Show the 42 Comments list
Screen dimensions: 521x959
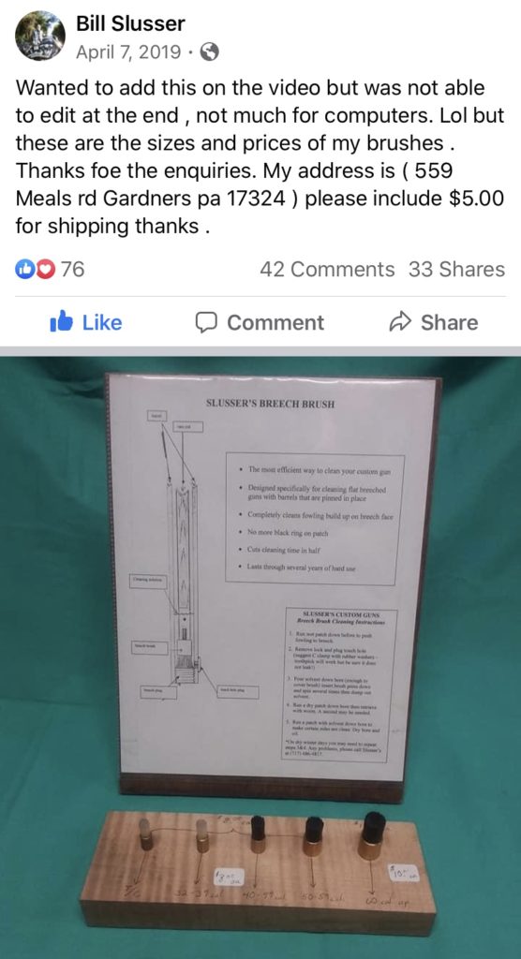pyautogui.click(x=327, y=269)
